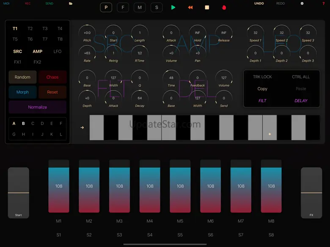Click the red hand panic icon

point(224,8)
